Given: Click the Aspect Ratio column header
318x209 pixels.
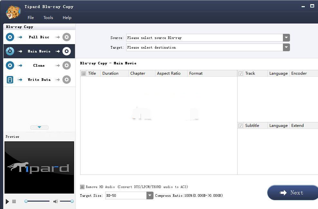Looking at the screenshot, I should 171,73.
